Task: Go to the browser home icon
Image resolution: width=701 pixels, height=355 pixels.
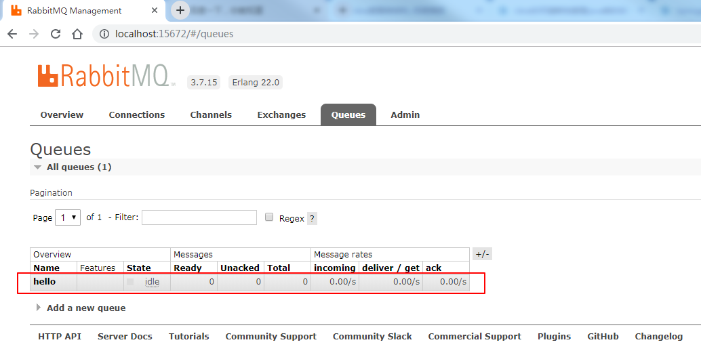Action: [x=77, y=34]
